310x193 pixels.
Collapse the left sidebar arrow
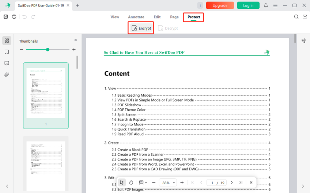(x=7, y=186)
